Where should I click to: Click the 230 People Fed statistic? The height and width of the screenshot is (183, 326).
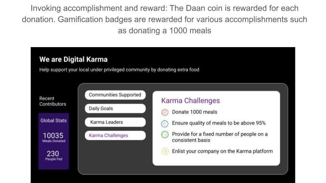pos(53,155)
